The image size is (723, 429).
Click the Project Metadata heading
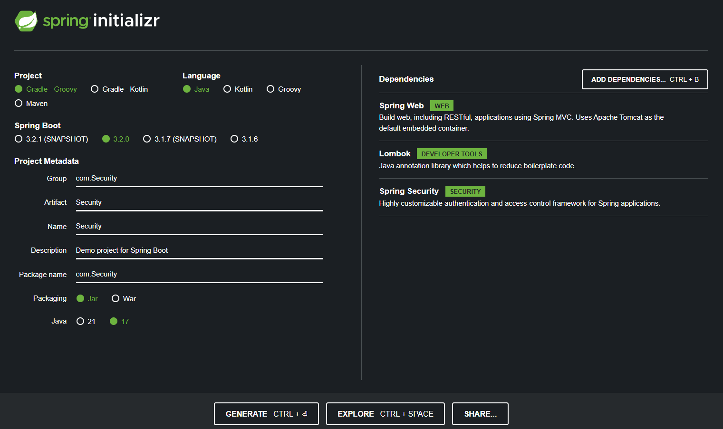point(47,162)
